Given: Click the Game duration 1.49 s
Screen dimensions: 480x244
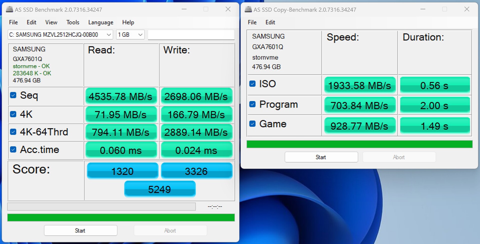Looking at the screenshot, I should [x=435, y=126].
